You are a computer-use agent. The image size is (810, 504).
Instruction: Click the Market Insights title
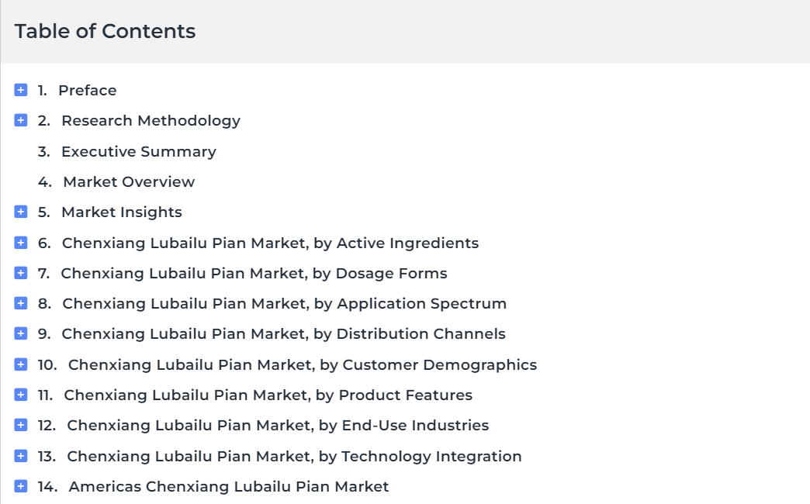[x=122, y=212]
